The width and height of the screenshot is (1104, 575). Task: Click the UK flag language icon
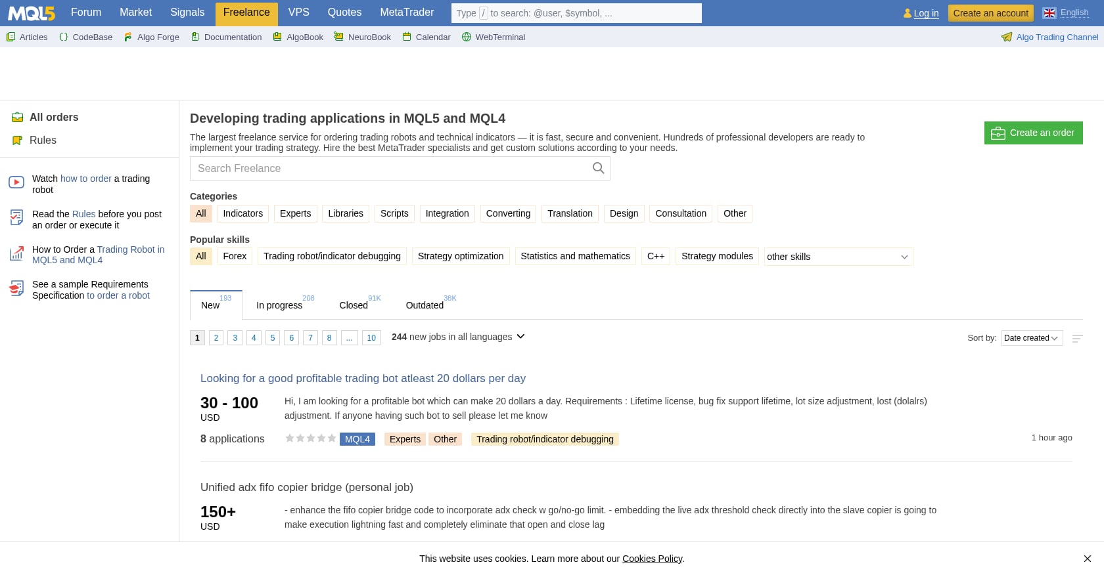(1049, 13)
